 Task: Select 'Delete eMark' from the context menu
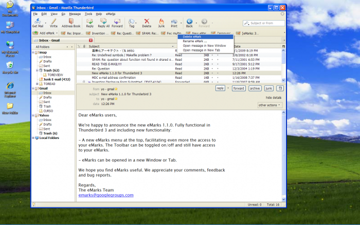tap(206, 37)
